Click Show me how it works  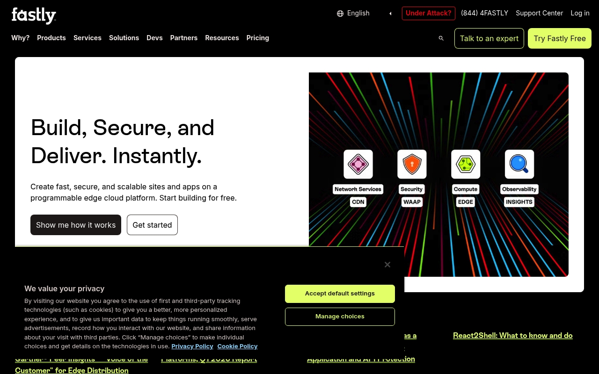[76, 225]
